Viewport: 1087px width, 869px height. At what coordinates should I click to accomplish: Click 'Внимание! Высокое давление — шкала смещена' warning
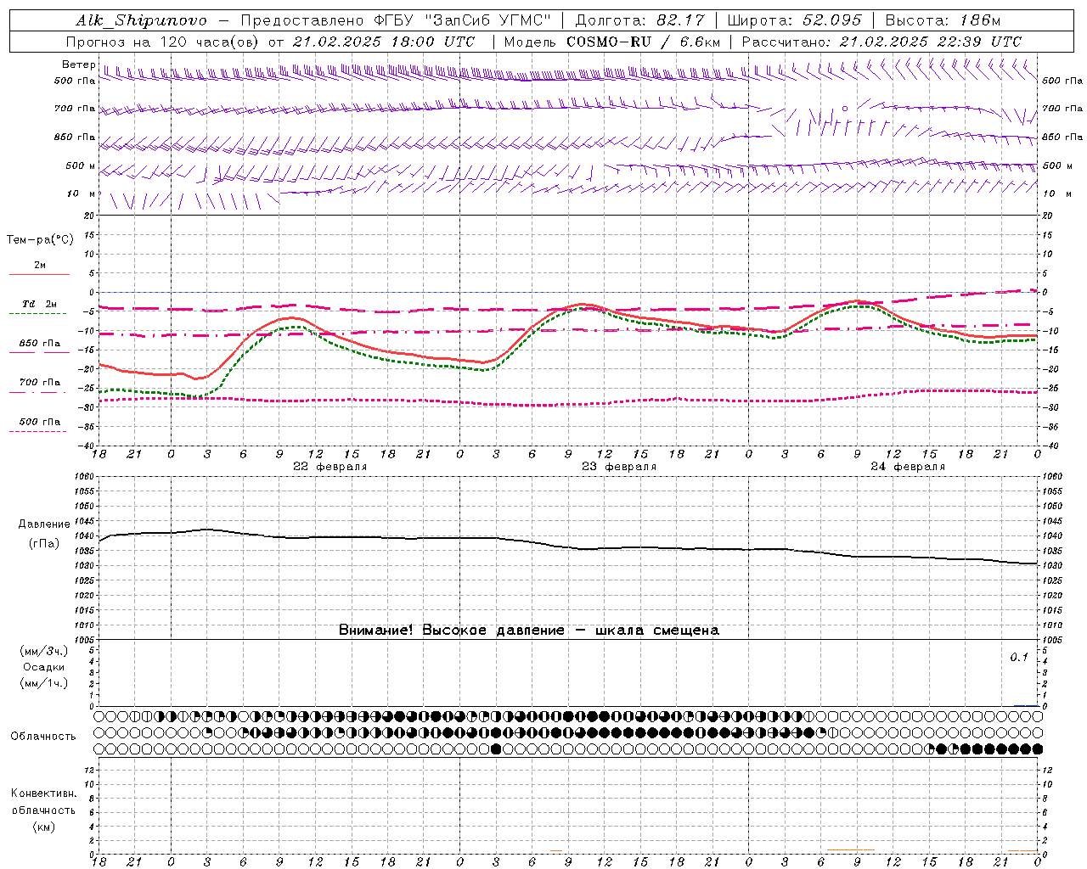pos(528,631)
